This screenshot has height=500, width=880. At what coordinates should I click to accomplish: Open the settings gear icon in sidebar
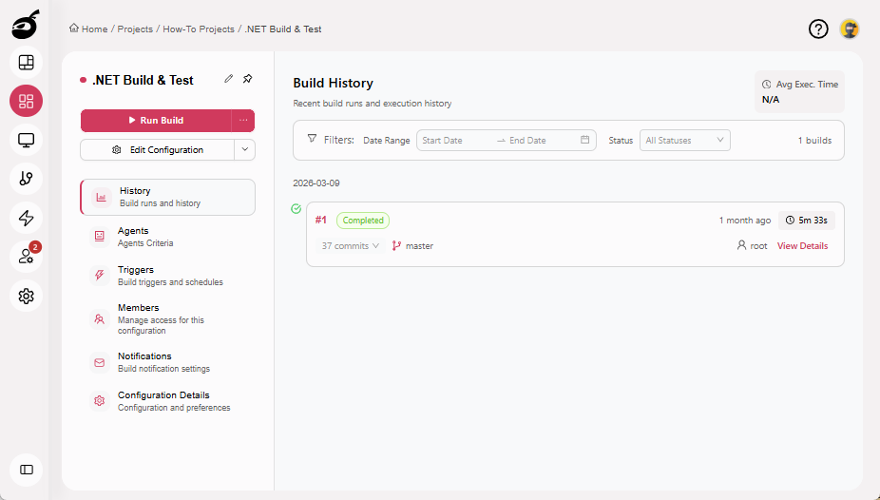tap(26, 296)
